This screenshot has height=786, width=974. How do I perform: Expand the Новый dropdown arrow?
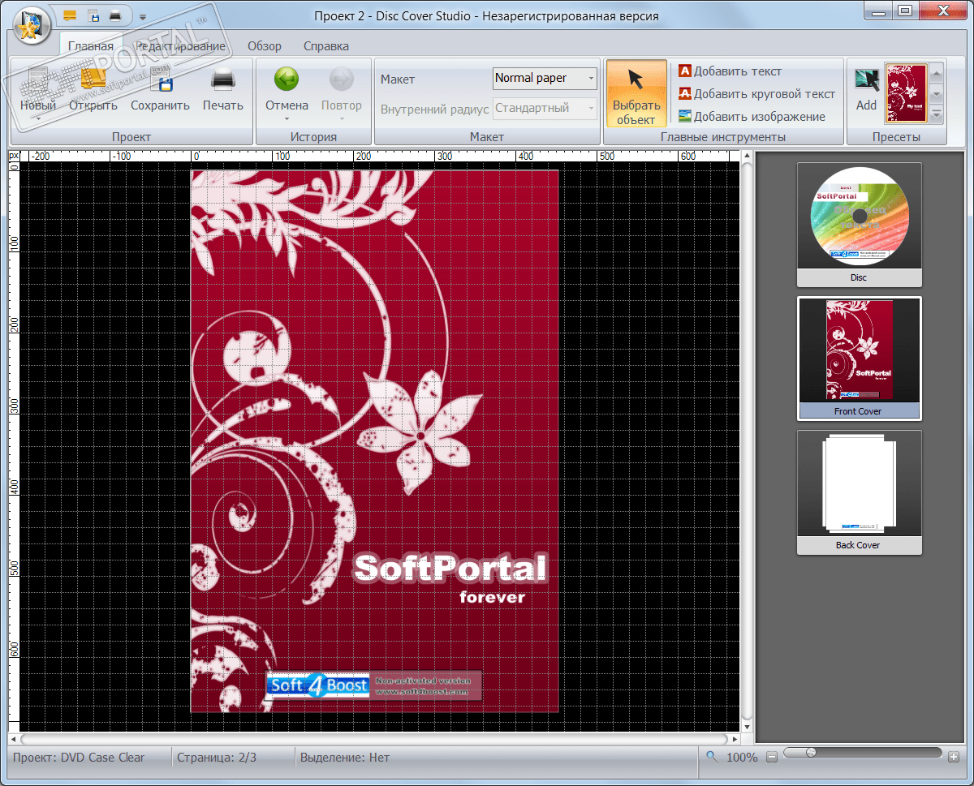pos(38,119)
